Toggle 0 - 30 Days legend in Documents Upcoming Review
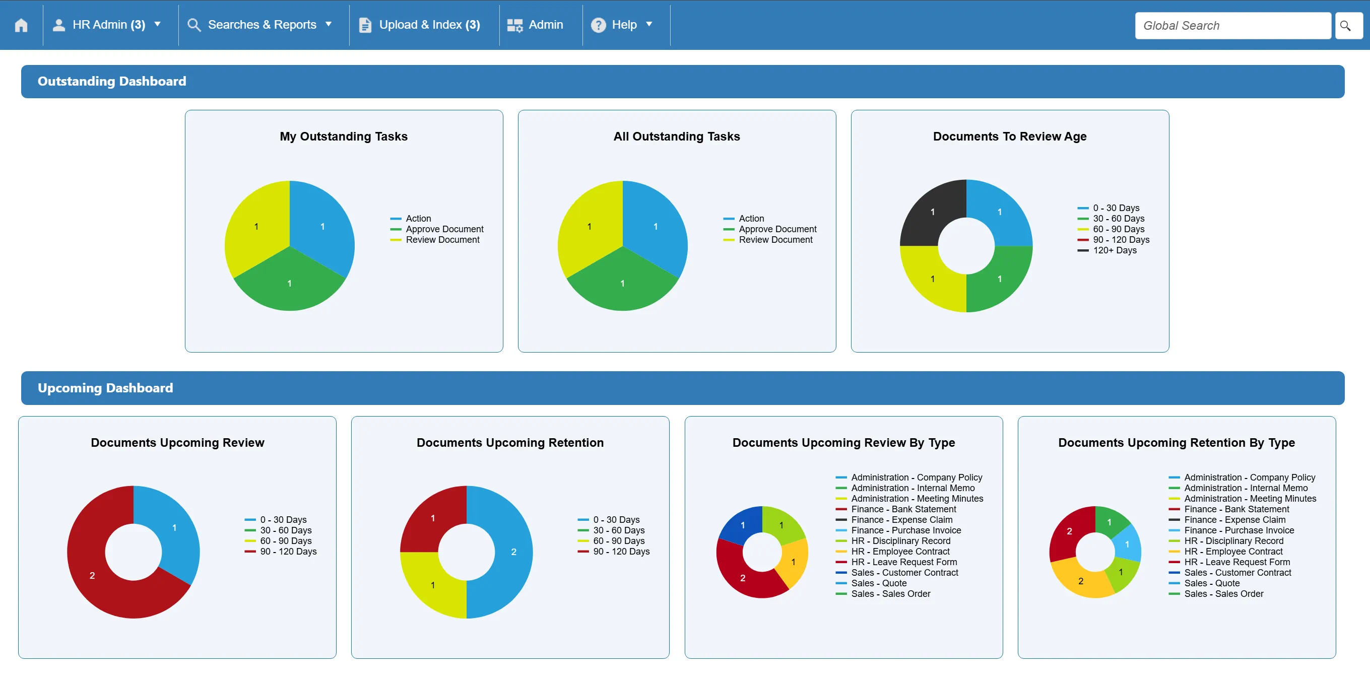The image size is (1370, 682). [275, 520]
